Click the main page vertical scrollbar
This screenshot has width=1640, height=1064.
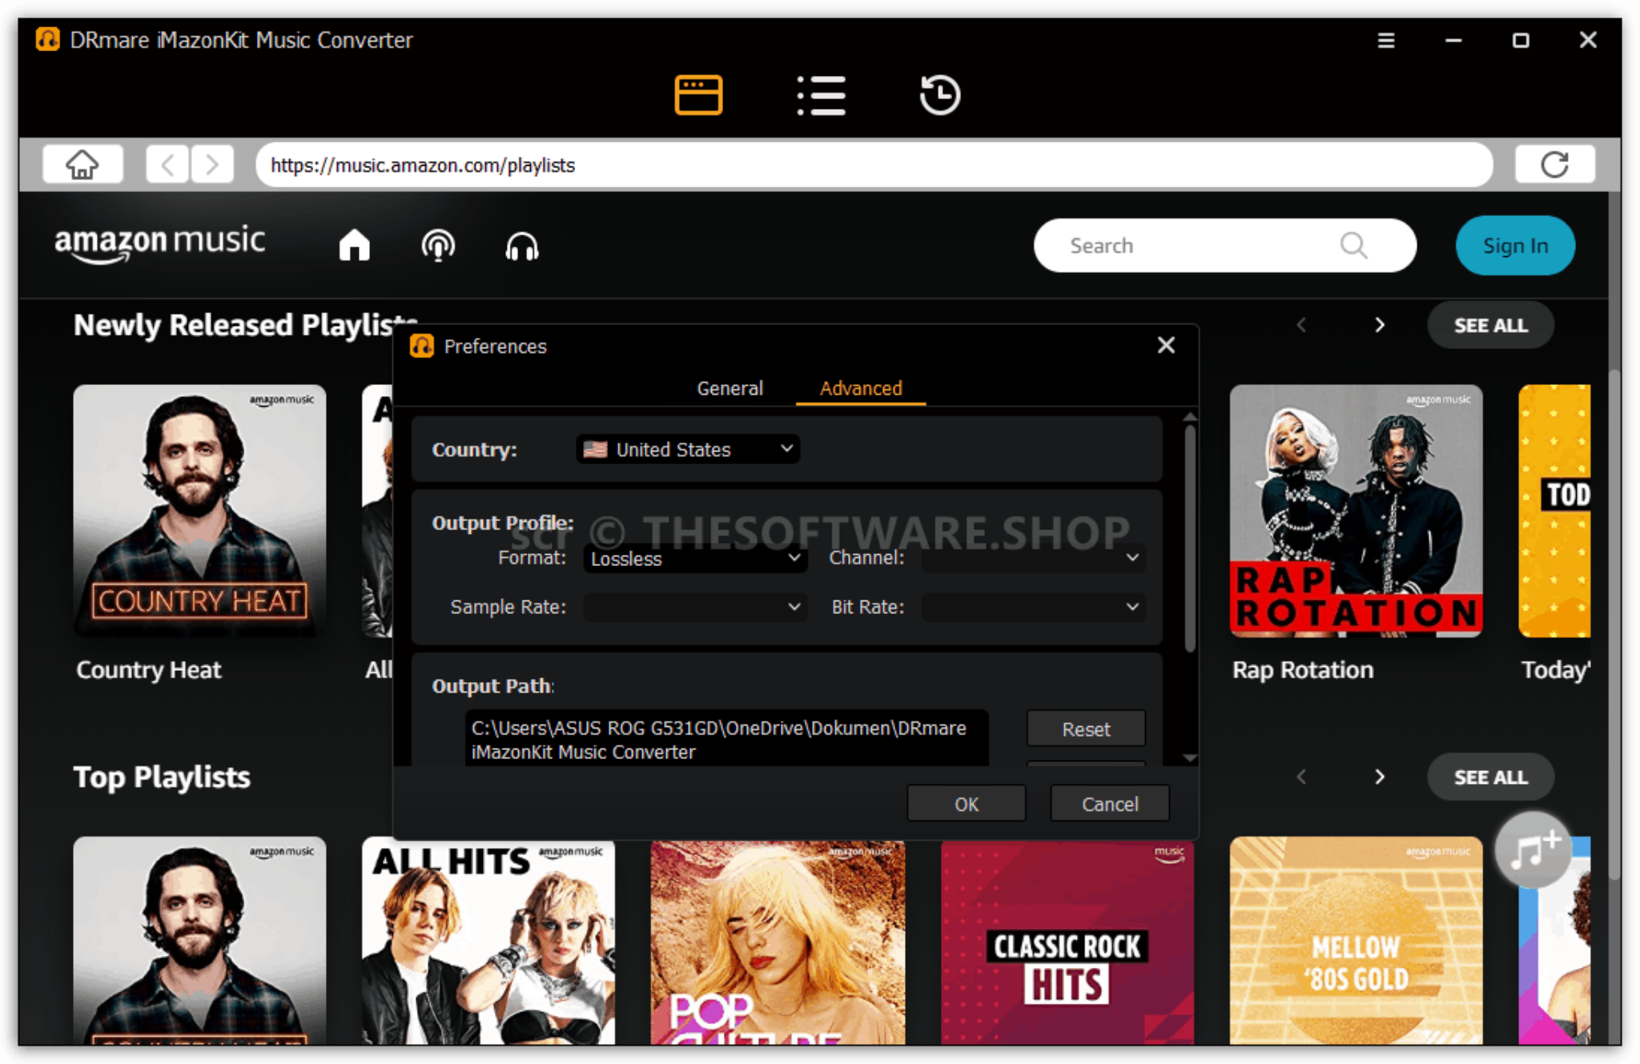(1614, 624)
